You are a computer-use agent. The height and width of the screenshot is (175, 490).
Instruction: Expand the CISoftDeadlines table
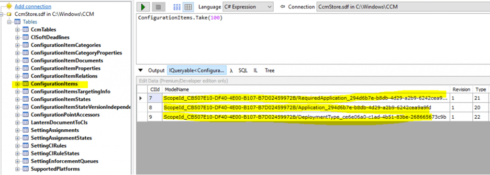[x=18, y=37]
